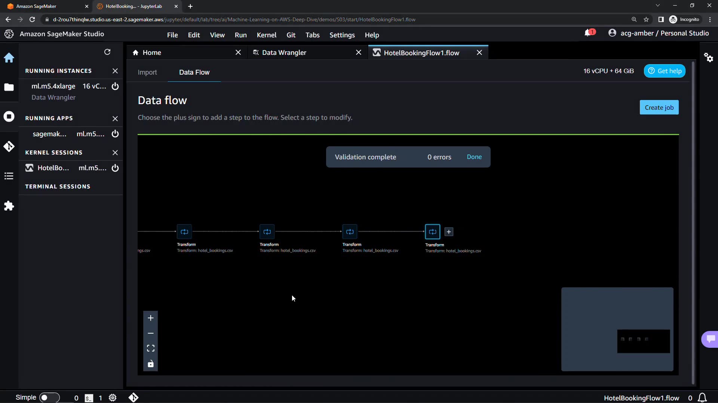
Task: Select the last Transform node
Action: [x=433, y=232]
